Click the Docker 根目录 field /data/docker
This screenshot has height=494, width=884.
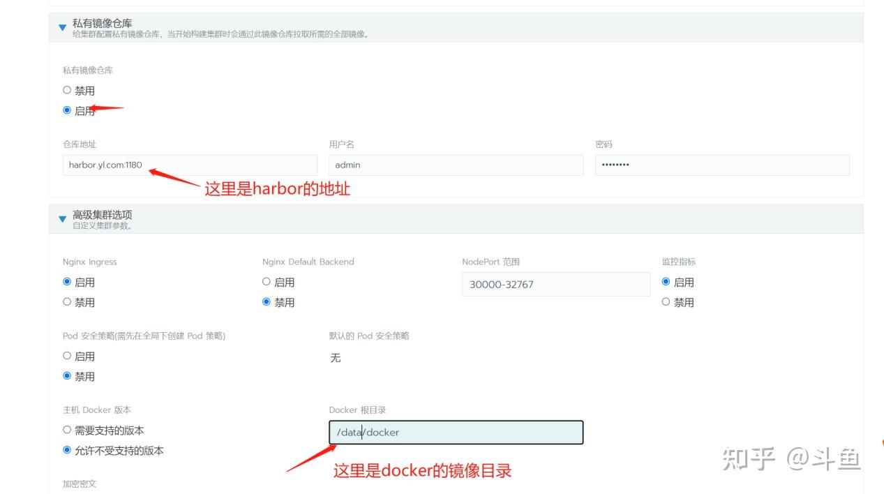click(456, 432)
